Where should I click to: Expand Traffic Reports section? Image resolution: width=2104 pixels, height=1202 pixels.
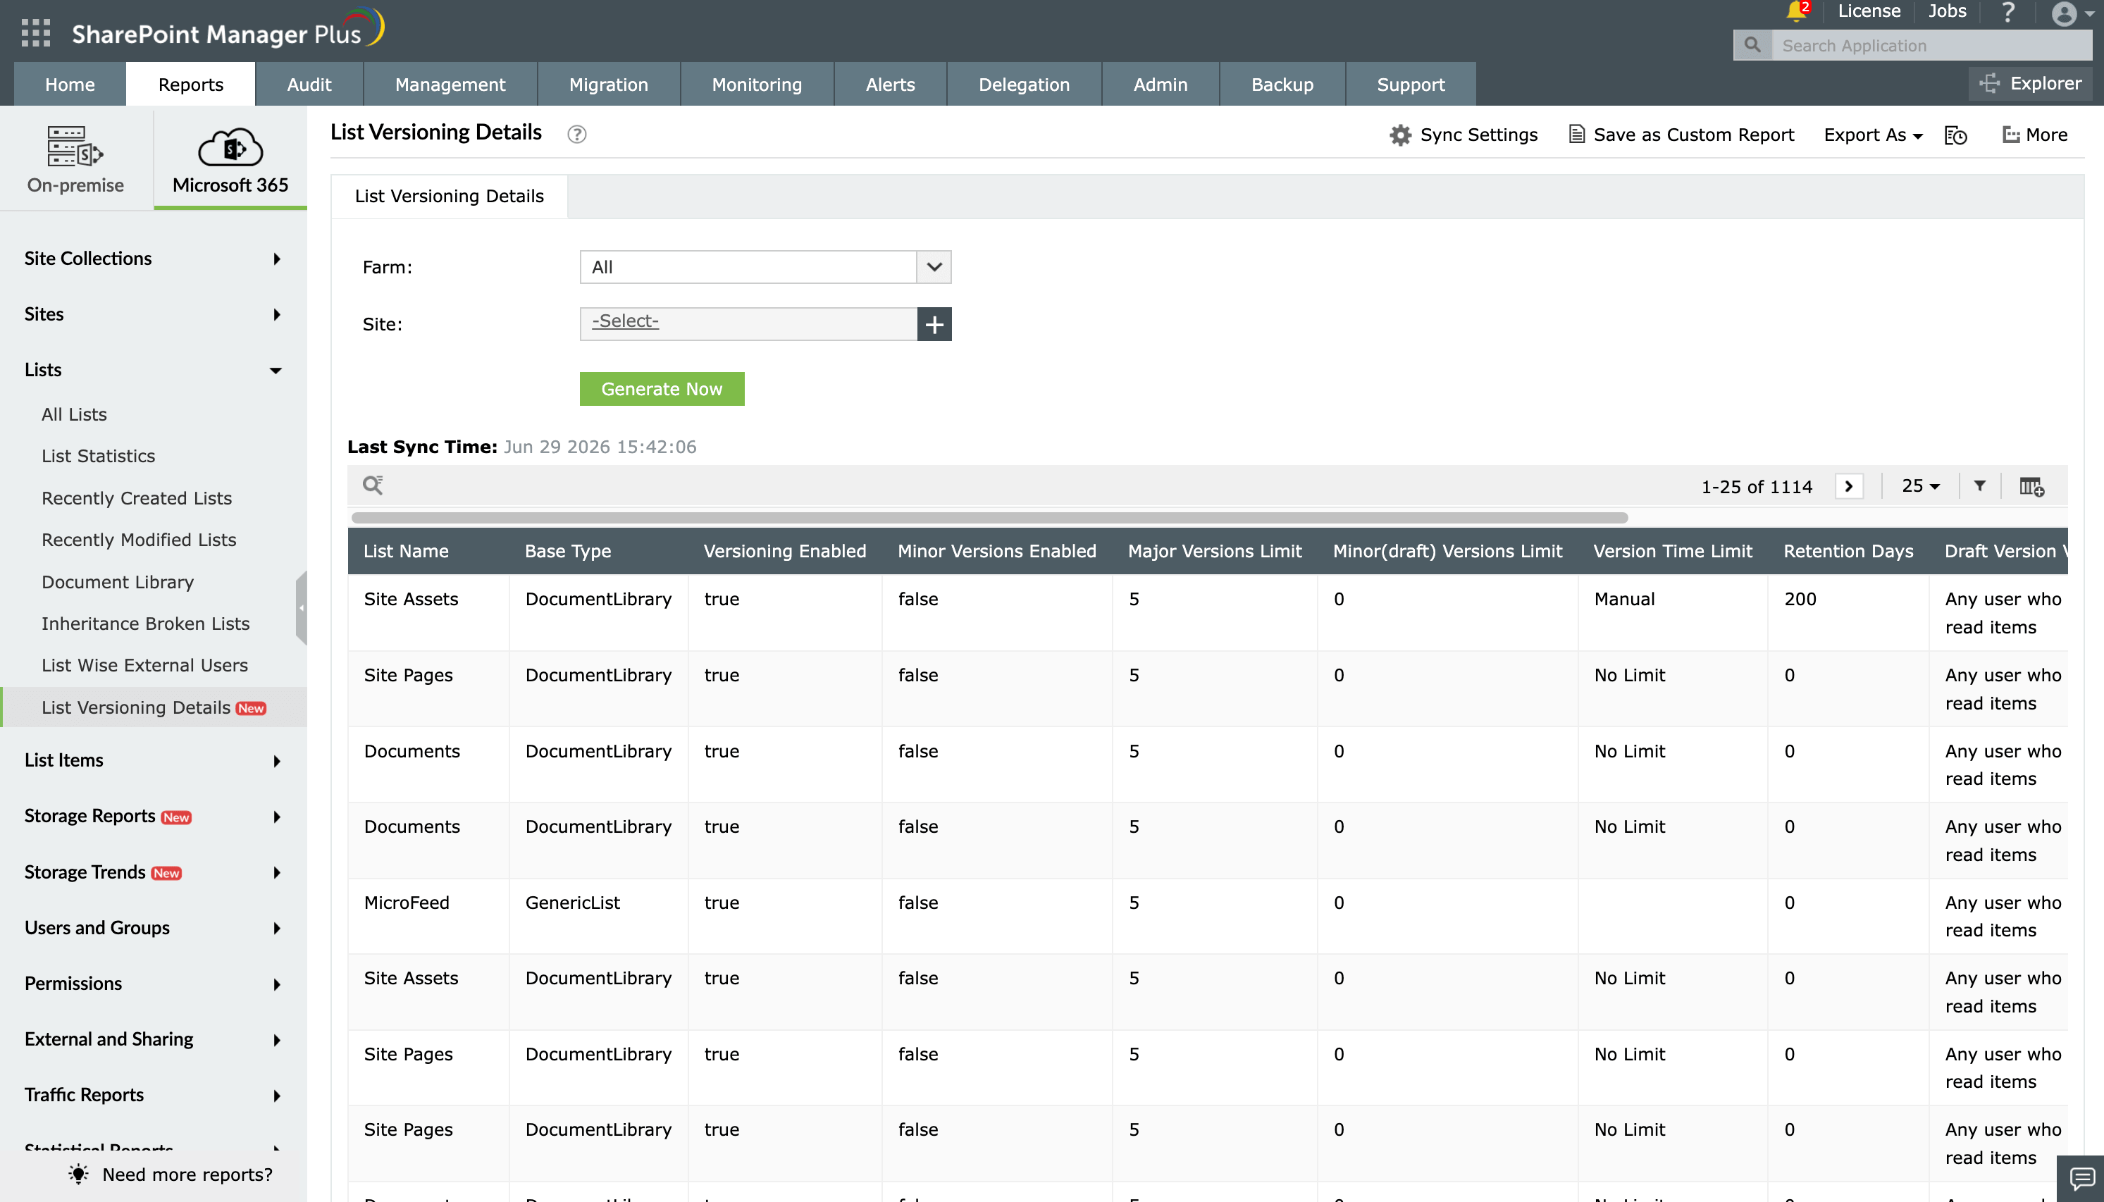[x=154, y=1095]
